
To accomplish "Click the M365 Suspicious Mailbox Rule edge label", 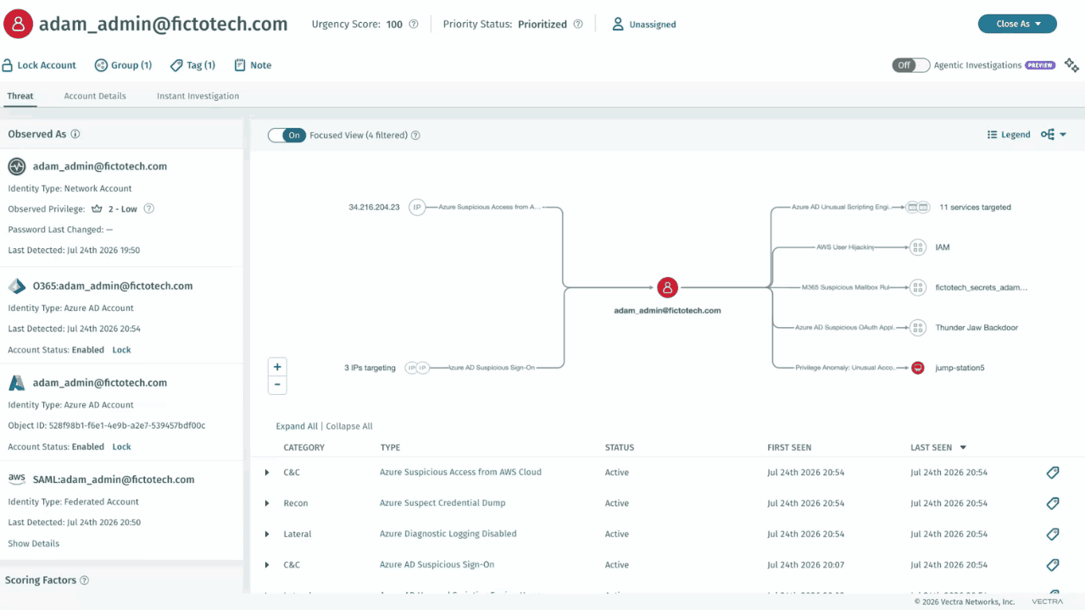I will [845, 287].
